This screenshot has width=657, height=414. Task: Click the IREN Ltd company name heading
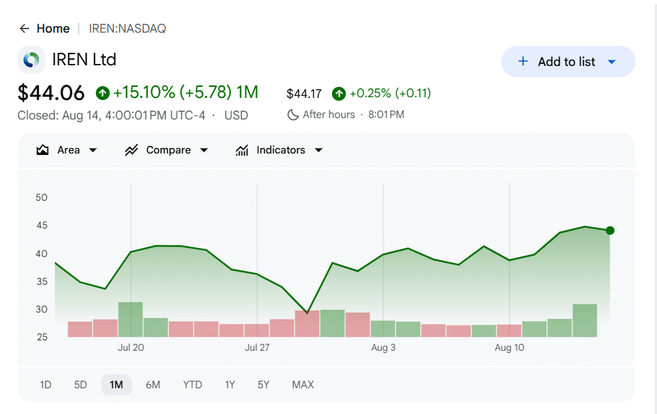click(x=84, y=60)
